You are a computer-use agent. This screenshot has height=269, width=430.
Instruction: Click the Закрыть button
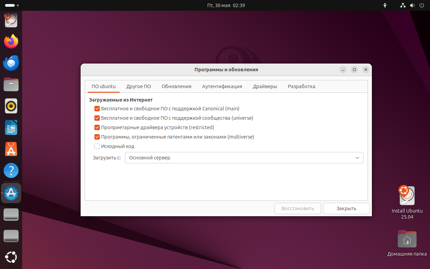[x=346, y=208]
